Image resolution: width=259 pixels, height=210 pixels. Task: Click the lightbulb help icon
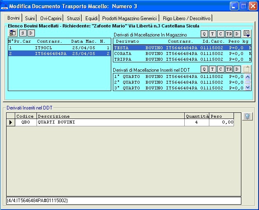tap(247, 116)
